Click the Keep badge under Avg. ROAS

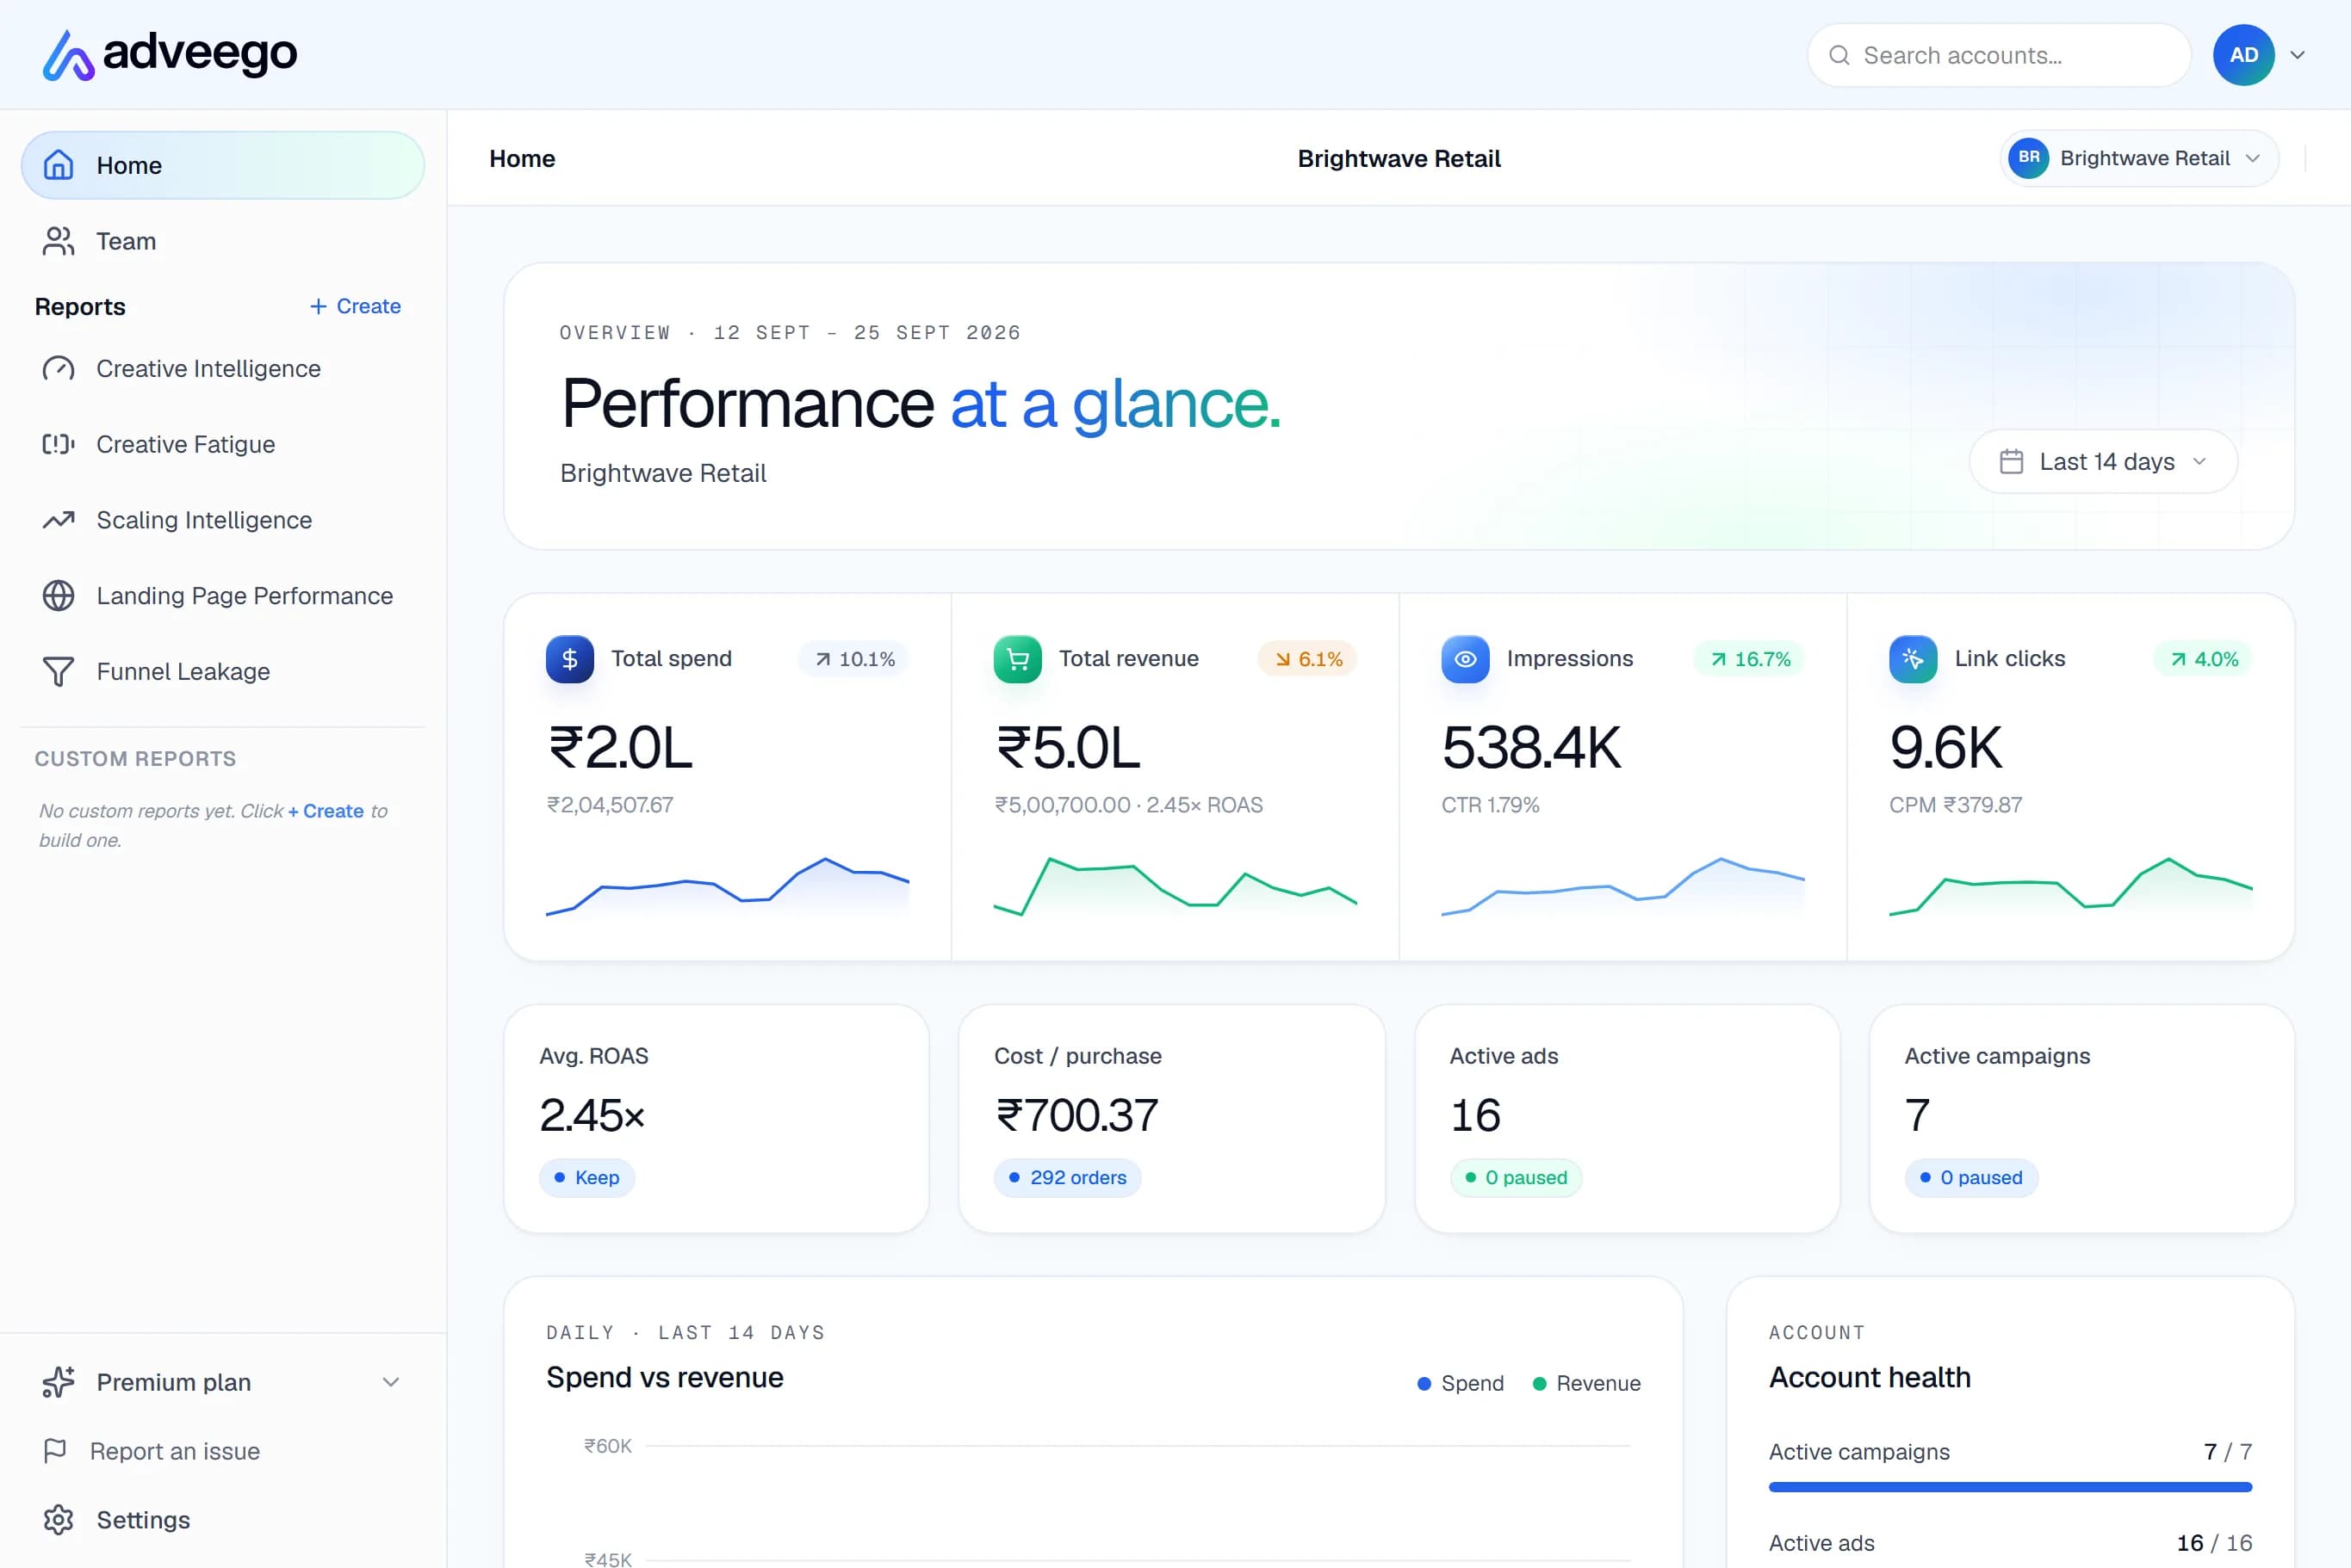[586, 1177]
